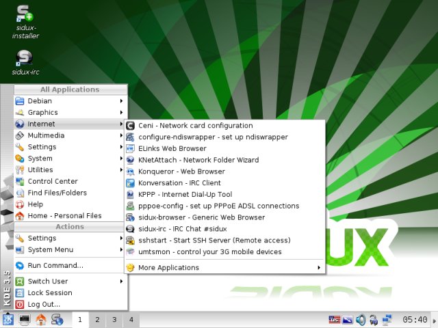Switch to virtual desktop 2
Screen dimensions: 438x328
pyautogui.click(x=97, y=319)
